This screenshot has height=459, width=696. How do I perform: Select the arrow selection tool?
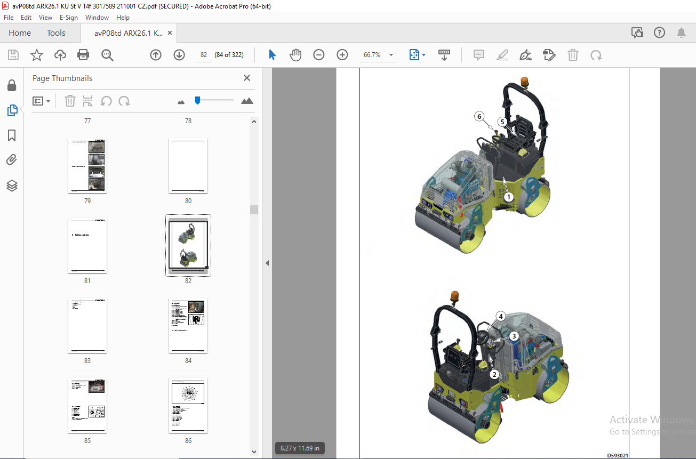(272, 55)
